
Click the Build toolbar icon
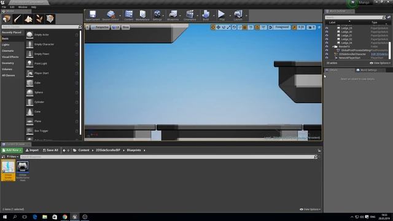point(206,15)
